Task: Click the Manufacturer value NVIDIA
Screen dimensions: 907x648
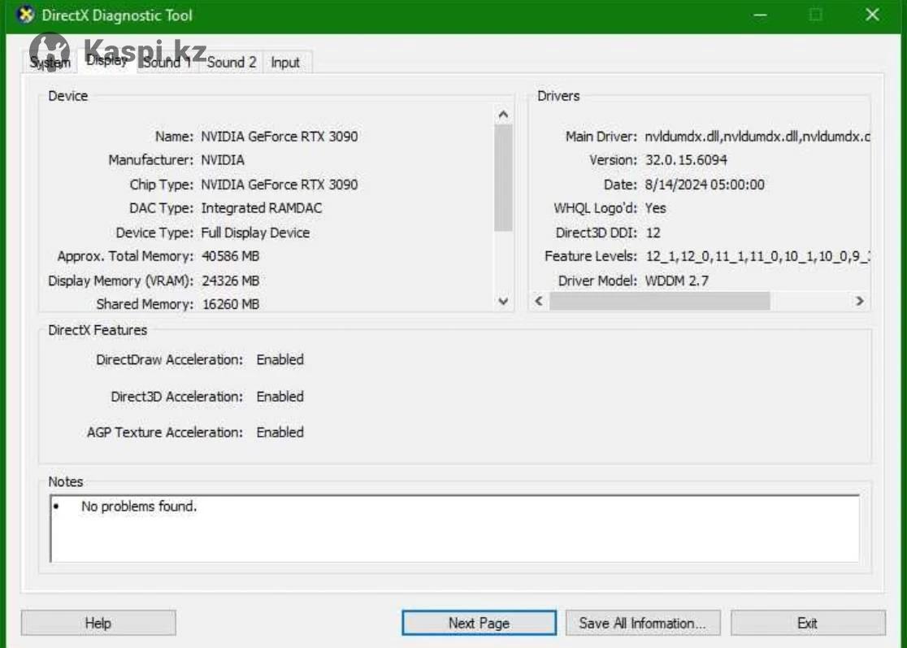Action: (x=223, y=160)
